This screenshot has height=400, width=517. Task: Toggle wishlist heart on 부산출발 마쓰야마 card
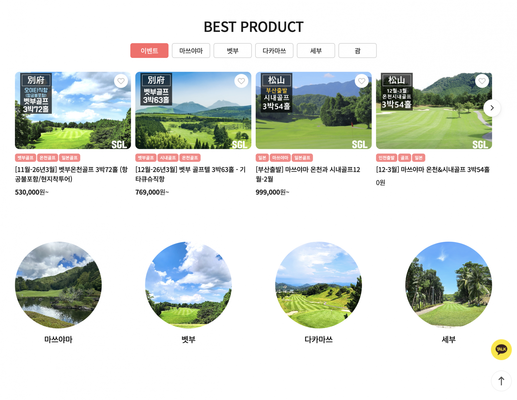click(x=362, y=81)
